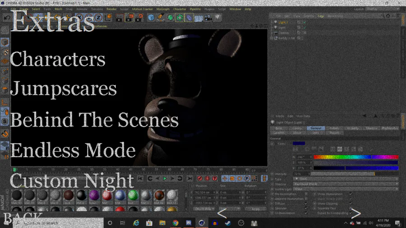Open the Window menu

pos(235,9)
